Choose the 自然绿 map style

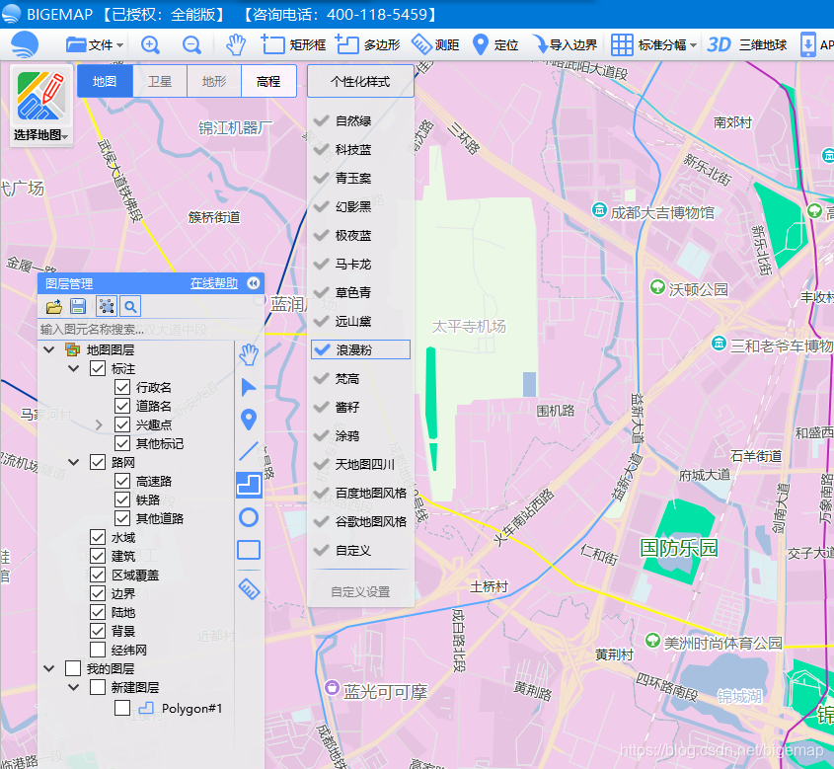pyautogui.click(x=360, y=121)
